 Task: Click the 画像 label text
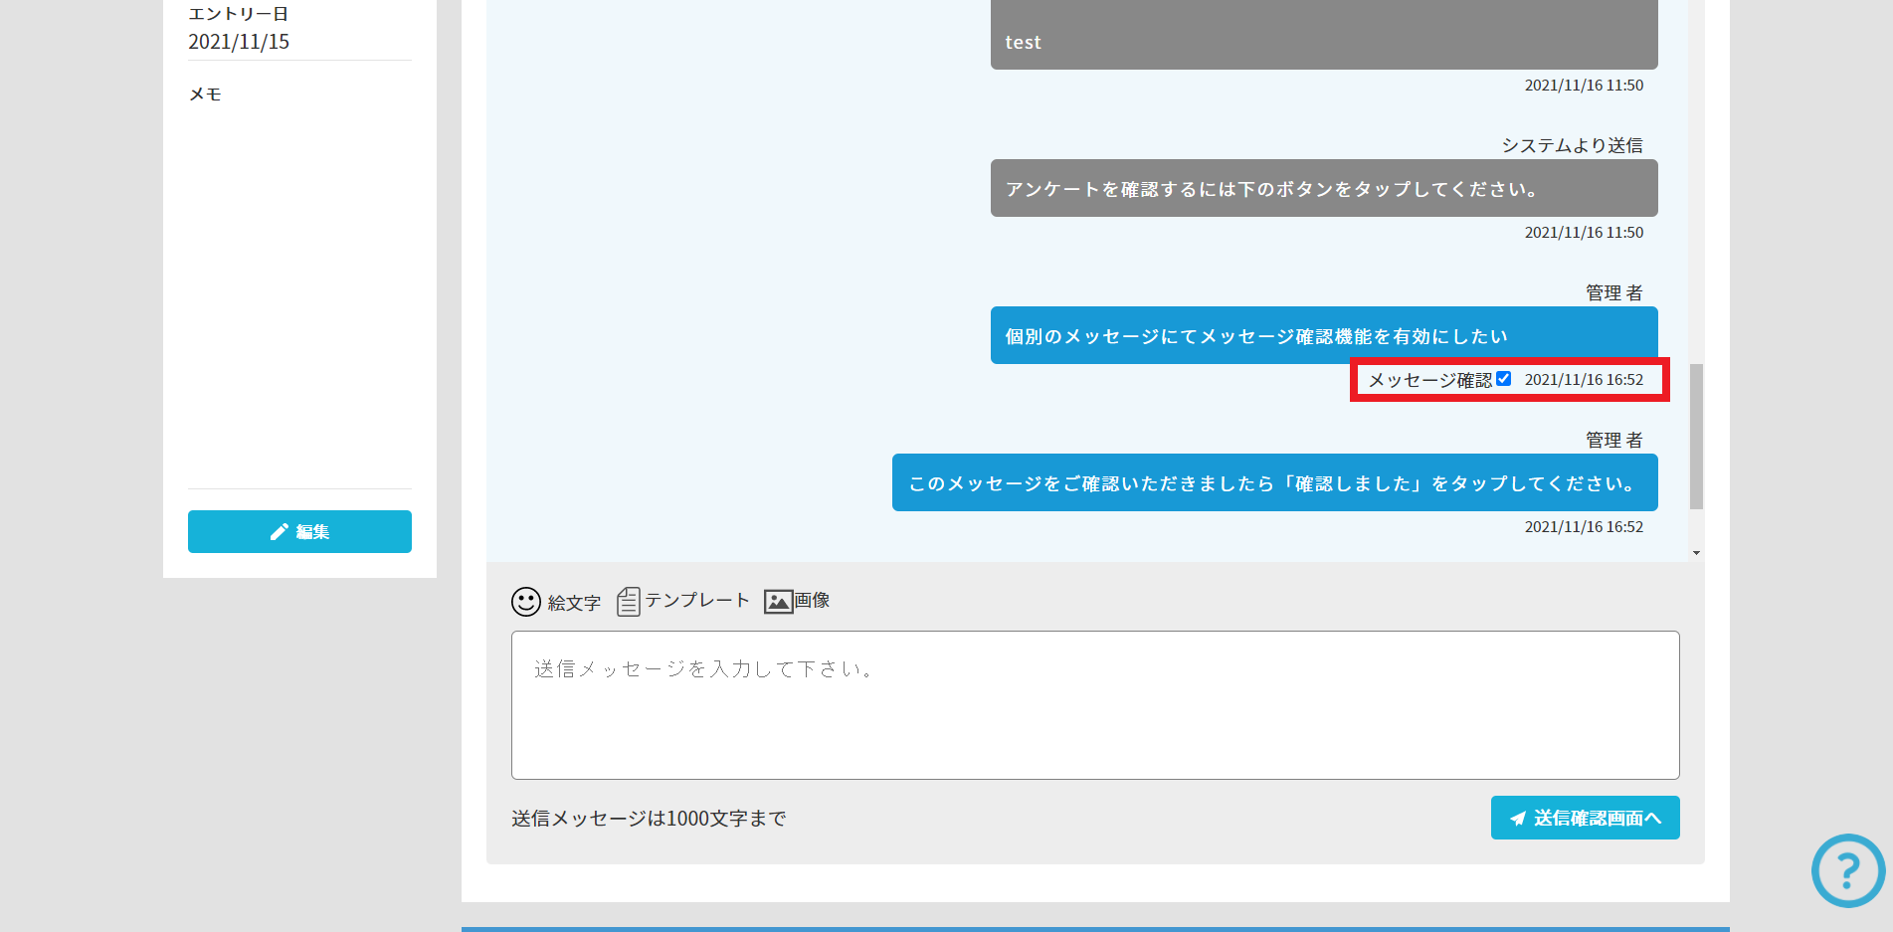[812, 601]
